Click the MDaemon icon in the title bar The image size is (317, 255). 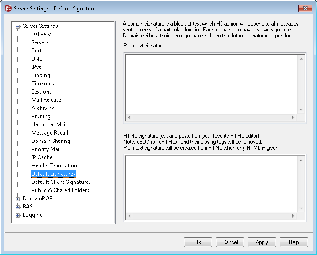8,9
